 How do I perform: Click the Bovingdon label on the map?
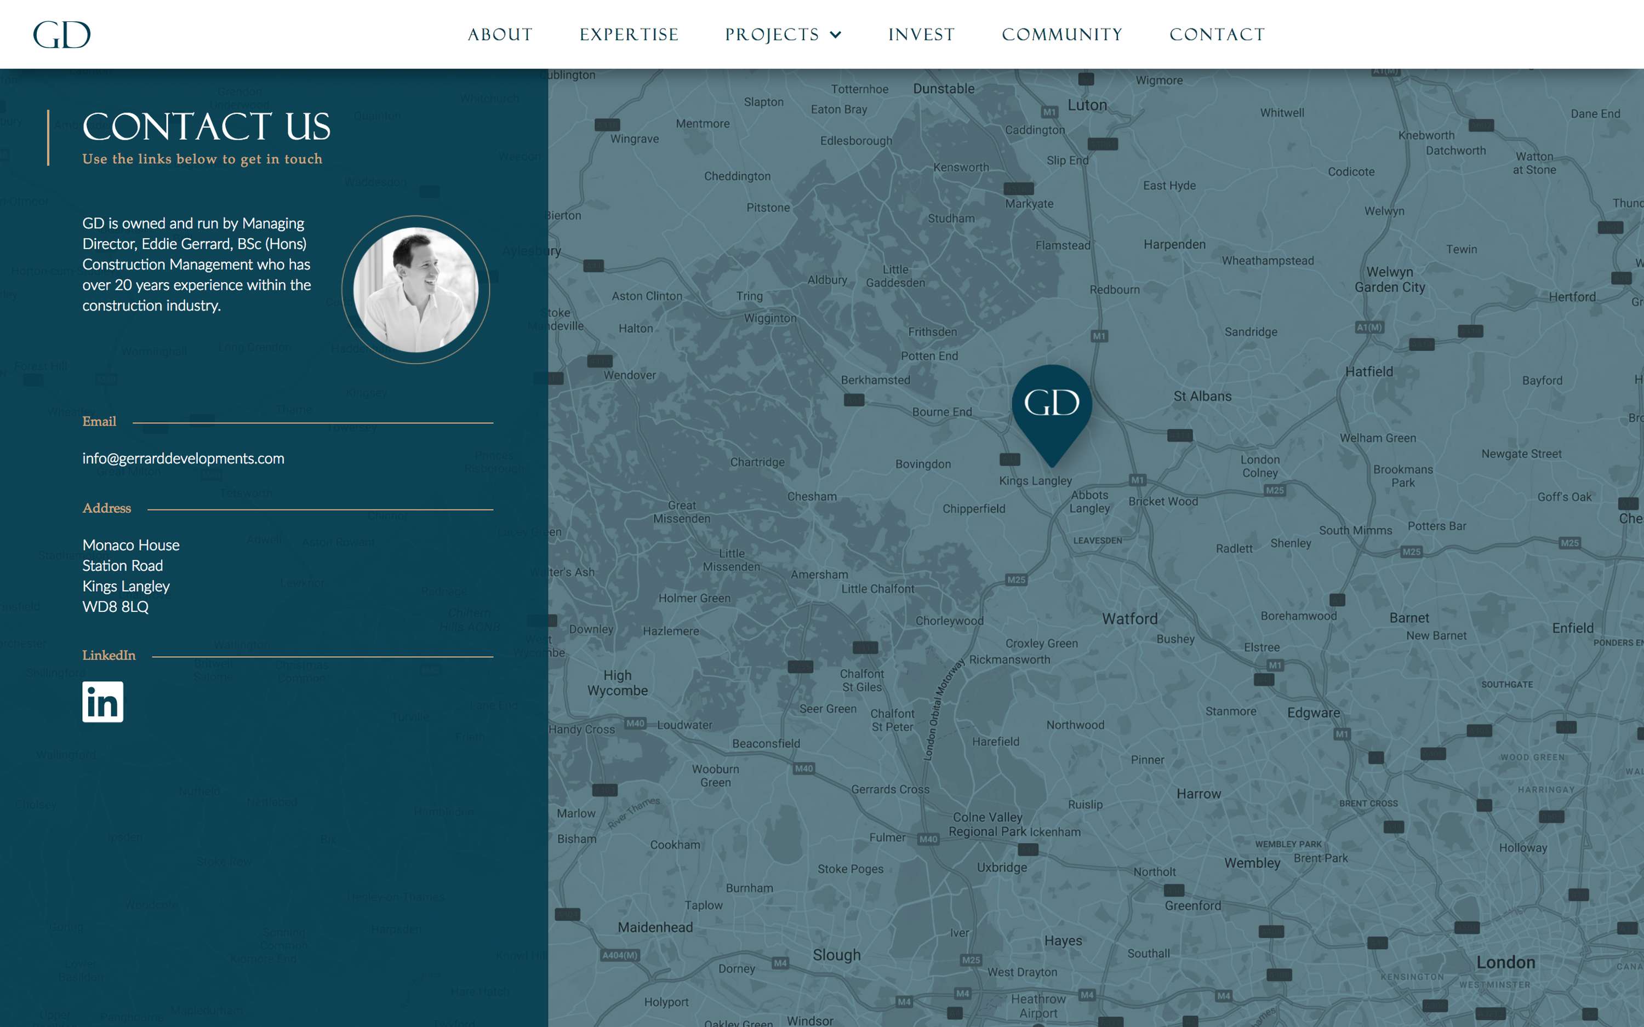coord(923,464)
